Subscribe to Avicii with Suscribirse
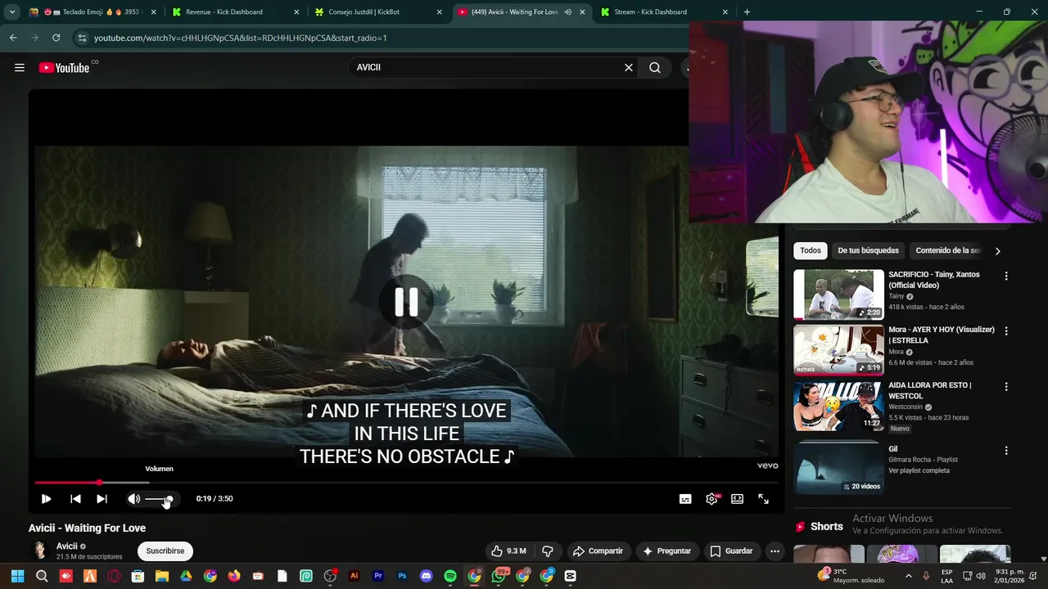1048x589 pixels. (x=165, y=551)
